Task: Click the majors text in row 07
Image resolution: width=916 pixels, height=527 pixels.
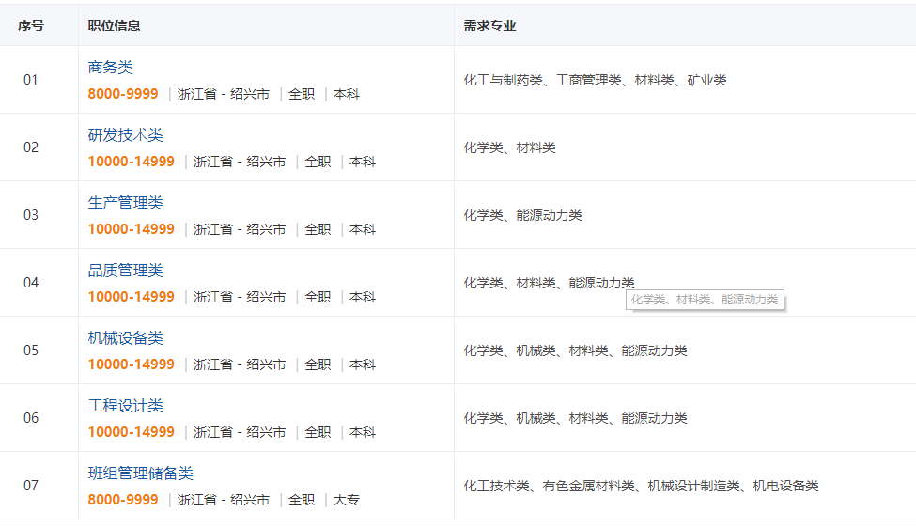Action: [641, 487]
